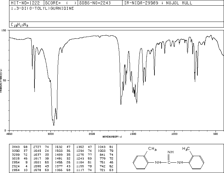Select the 1366 peak table entry
224x173 pixels.
63,170
